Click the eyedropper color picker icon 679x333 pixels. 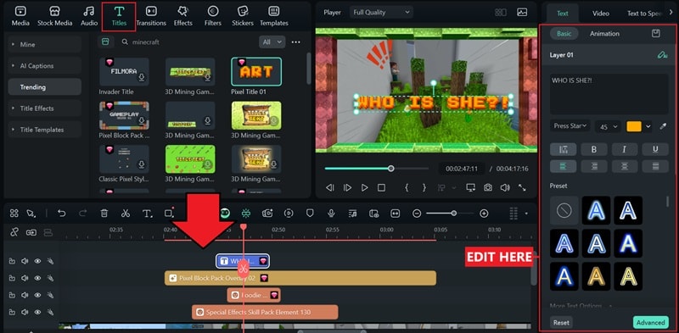pyautogui.click(x=663, y=126)
